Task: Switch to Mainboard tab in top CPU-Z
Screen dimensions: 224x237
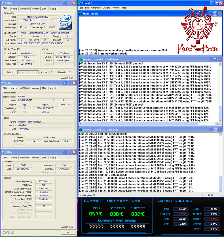Action: (24, 9)
